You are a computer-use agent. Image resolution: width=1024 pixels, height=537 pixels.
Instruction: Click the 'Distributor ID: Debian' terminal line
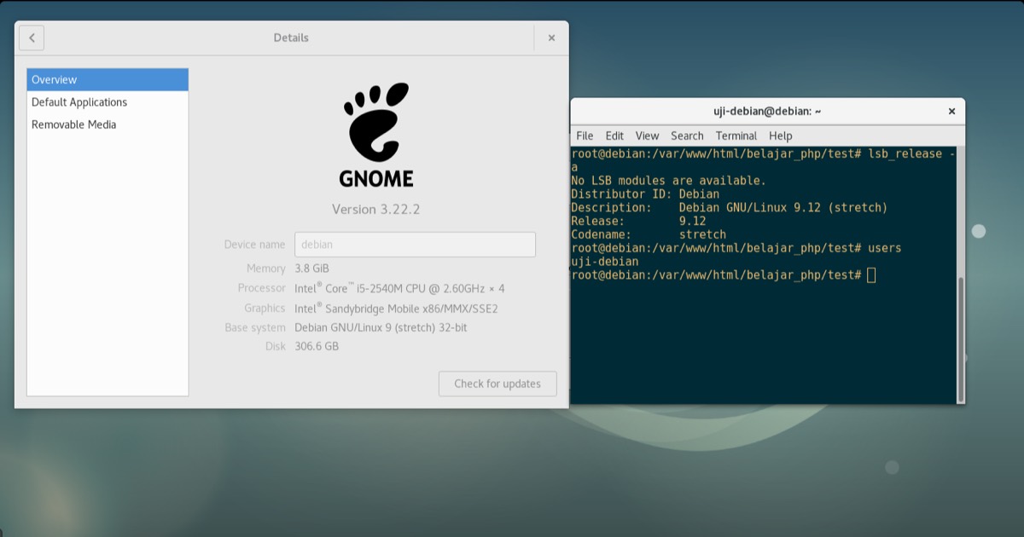coord(645,194)
